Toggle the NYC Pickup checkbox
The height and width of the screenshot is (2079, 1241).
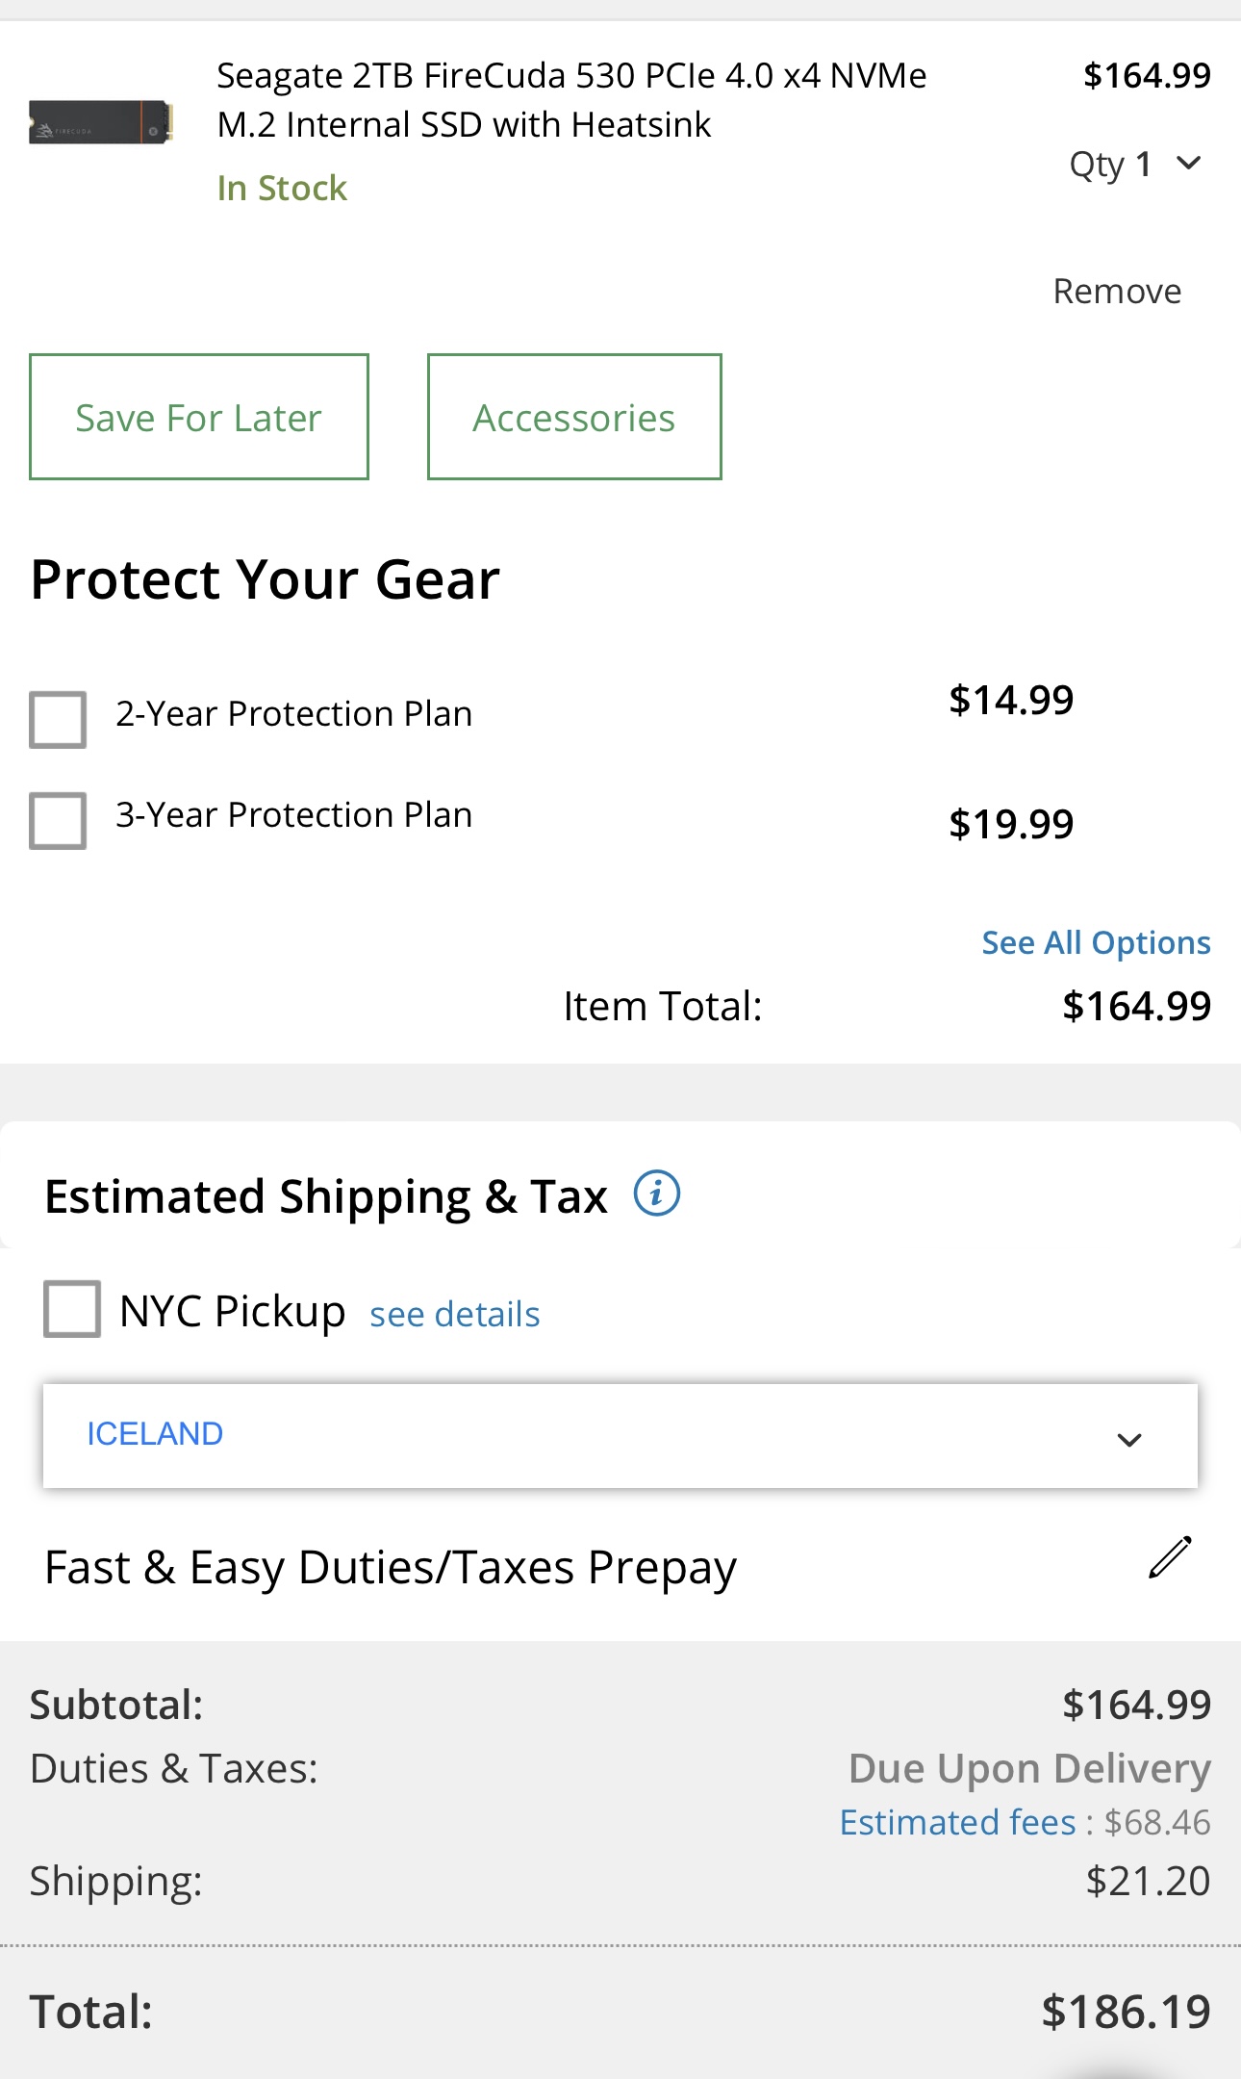tap(72, 1309)
